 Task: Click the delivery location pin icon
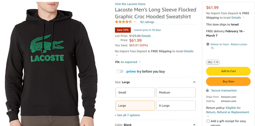[208, 44]
